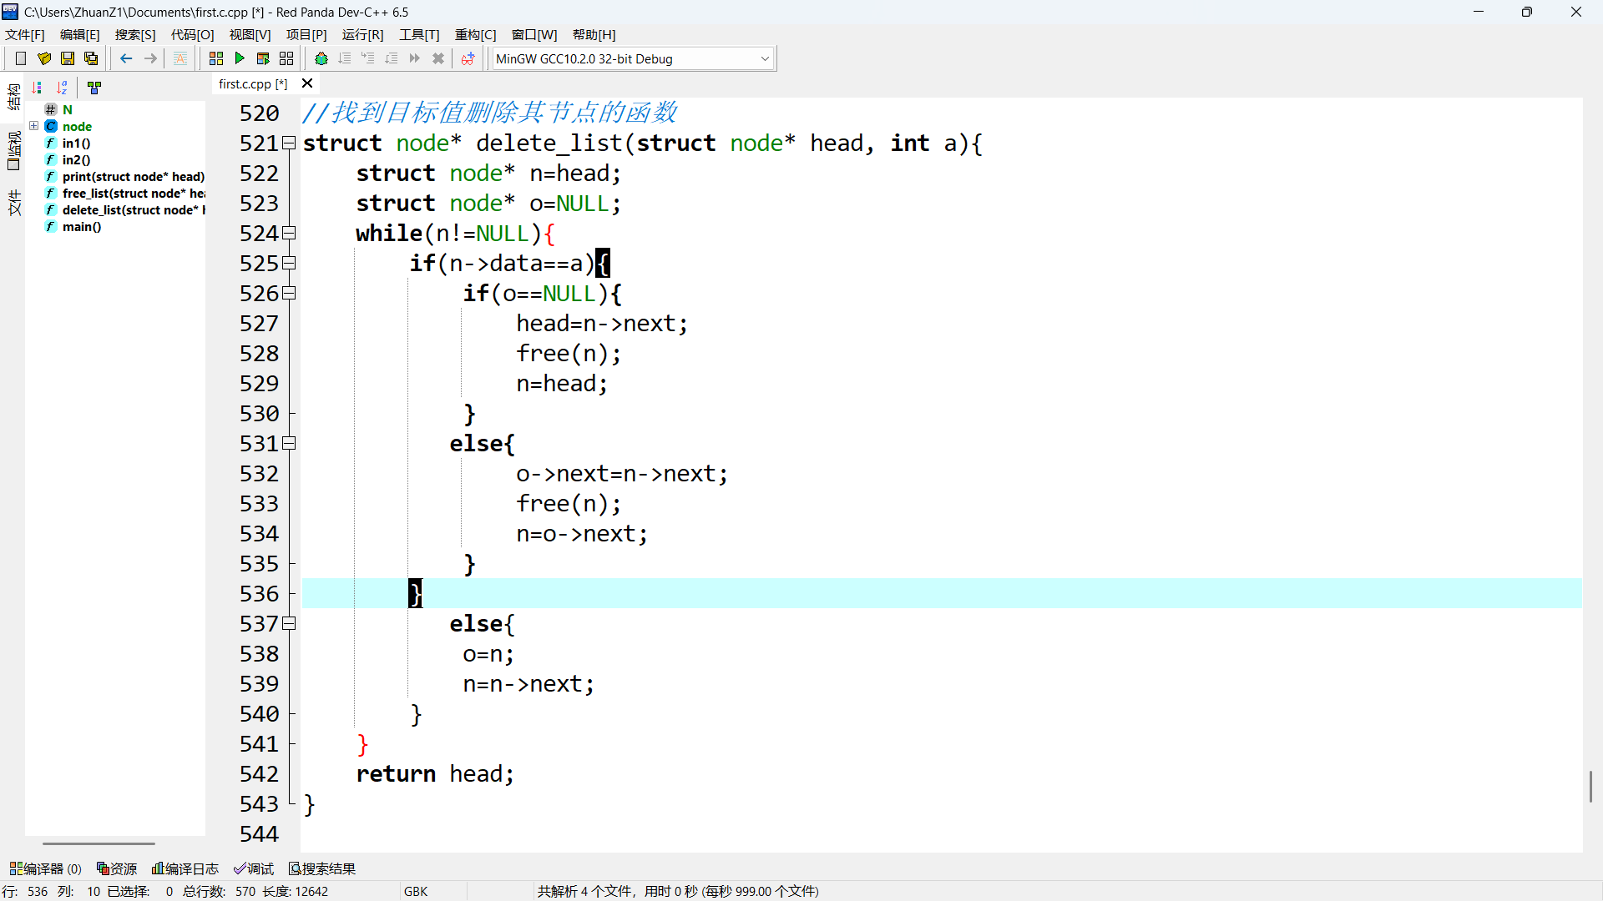The height and width of the screenshot is (901, 1603).
Task: Click the Open file folder icon
Action: (x=44, y=58)
